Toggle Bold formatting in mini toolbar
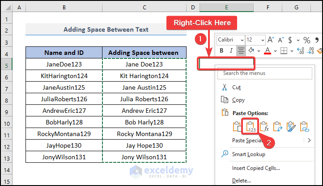The height and width of the screenshot is (186, 323). tap(221, 51)
